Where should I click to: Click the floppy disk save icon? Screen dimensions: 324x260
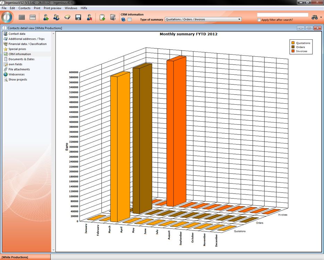[78, 17]
